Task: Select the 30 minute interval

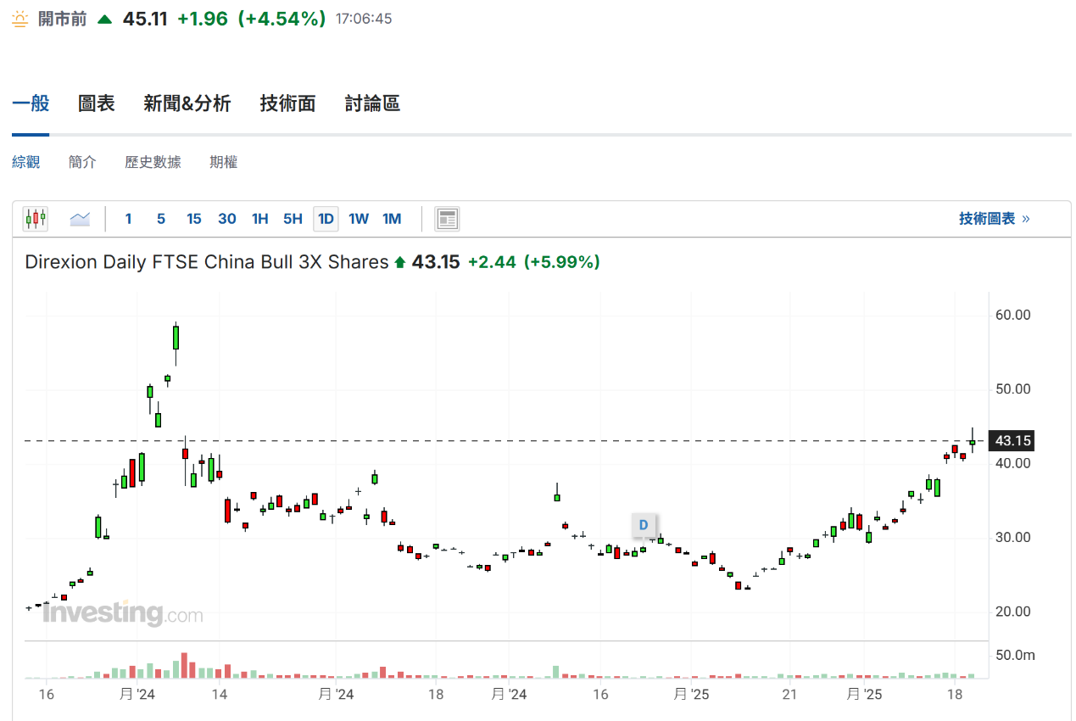Action: click(x=227, y=219)
